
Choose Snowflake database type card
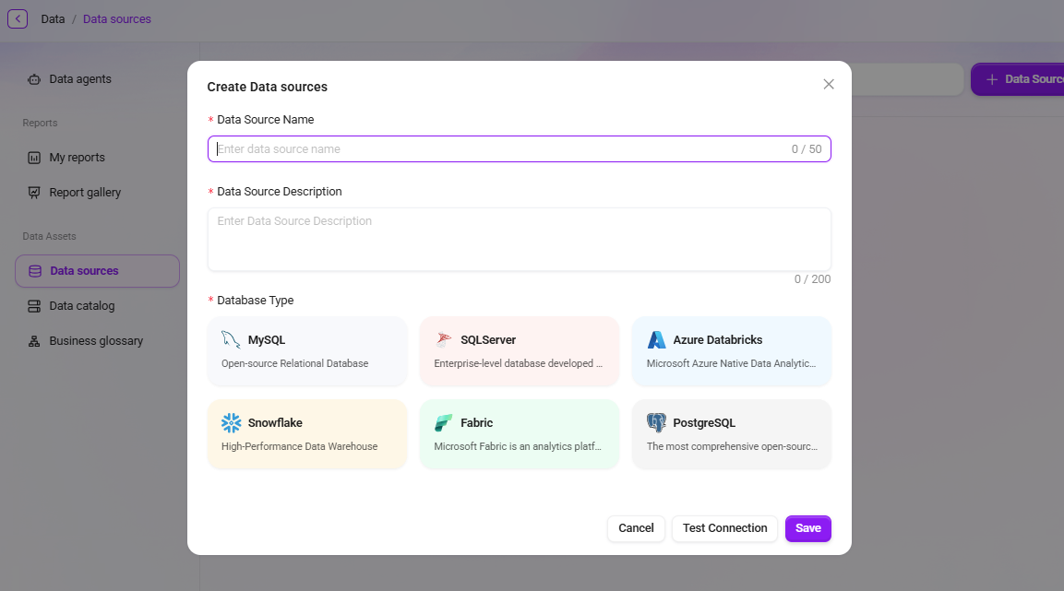(x=307, y=434)
